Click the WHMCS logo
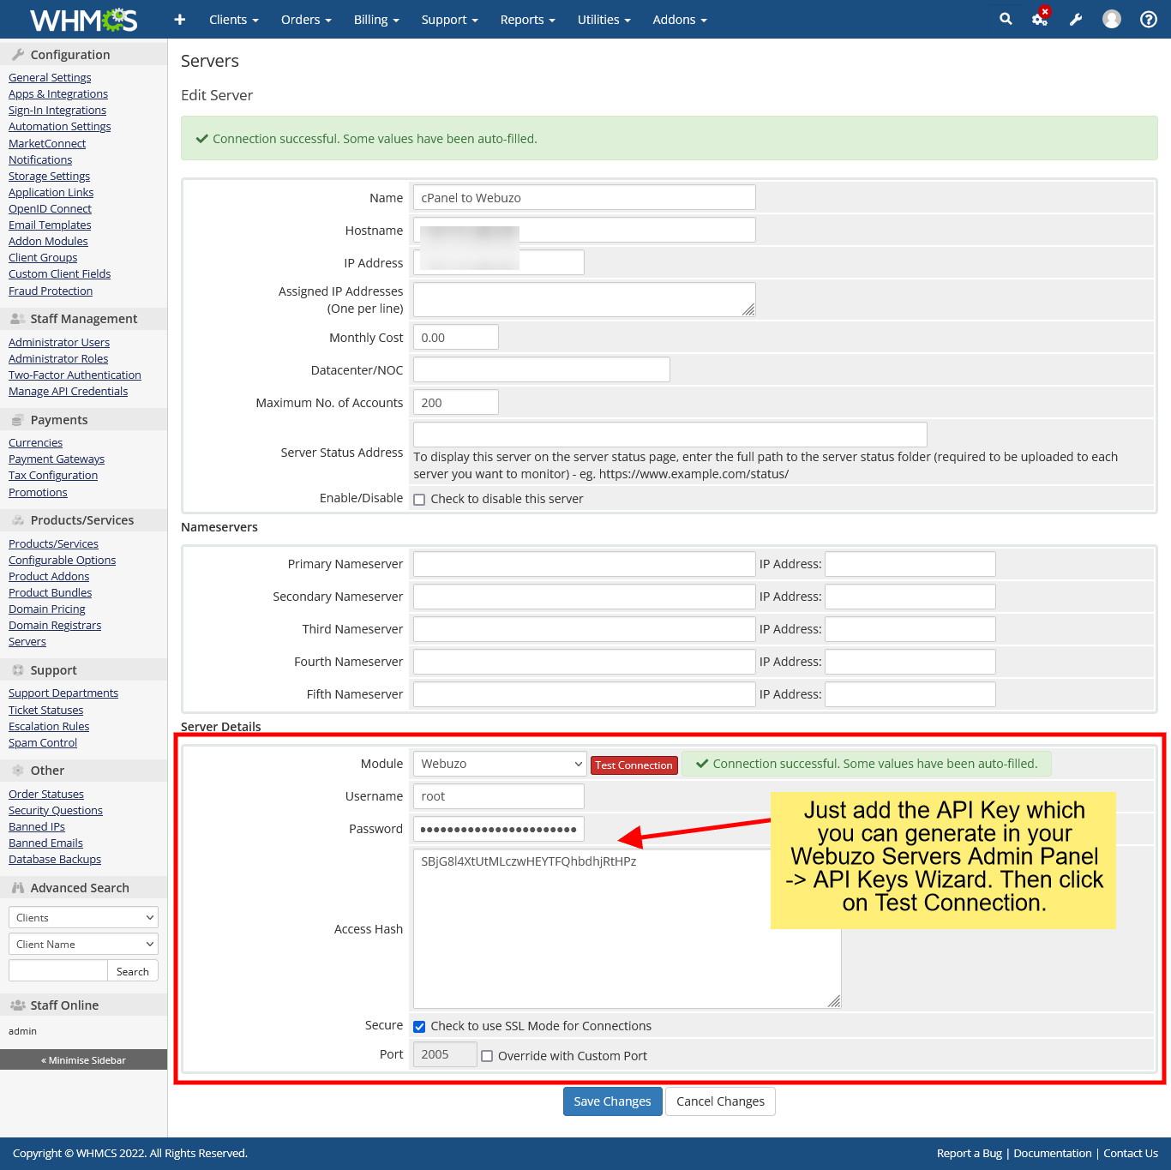The height and width of the screenshot is (1170, 1171). point(83,20)
